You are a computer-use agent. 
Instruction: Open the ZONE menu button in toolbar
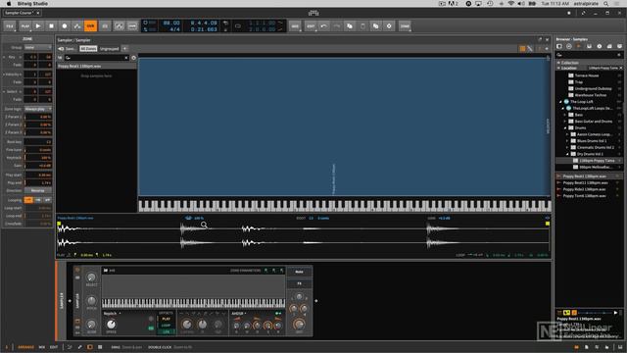tap(405, 26)
